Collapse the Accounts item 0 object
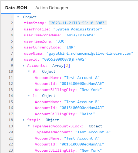138x153 pixels. 29,72
